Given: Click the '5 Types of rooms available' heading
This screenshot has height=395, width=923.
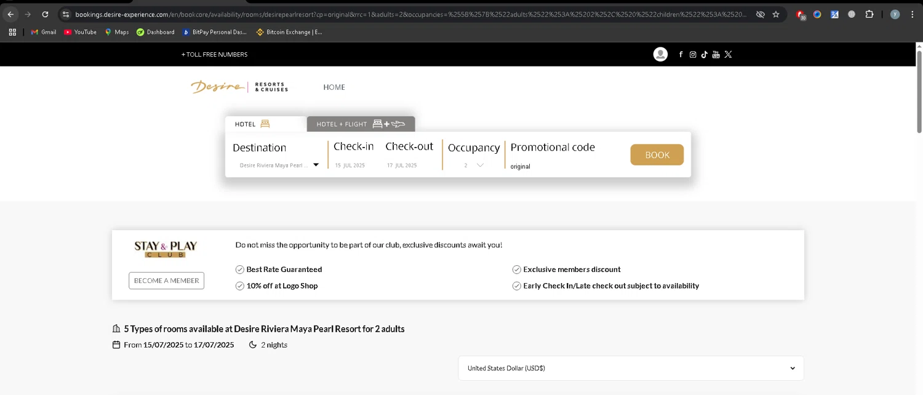Looking at the screenshot, I should click(x=265, y=329).
